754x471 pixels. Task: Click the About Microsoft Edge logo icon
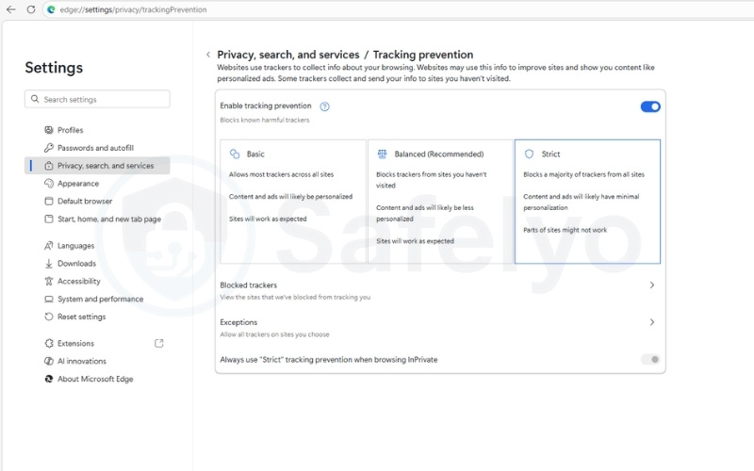[49, 379]
